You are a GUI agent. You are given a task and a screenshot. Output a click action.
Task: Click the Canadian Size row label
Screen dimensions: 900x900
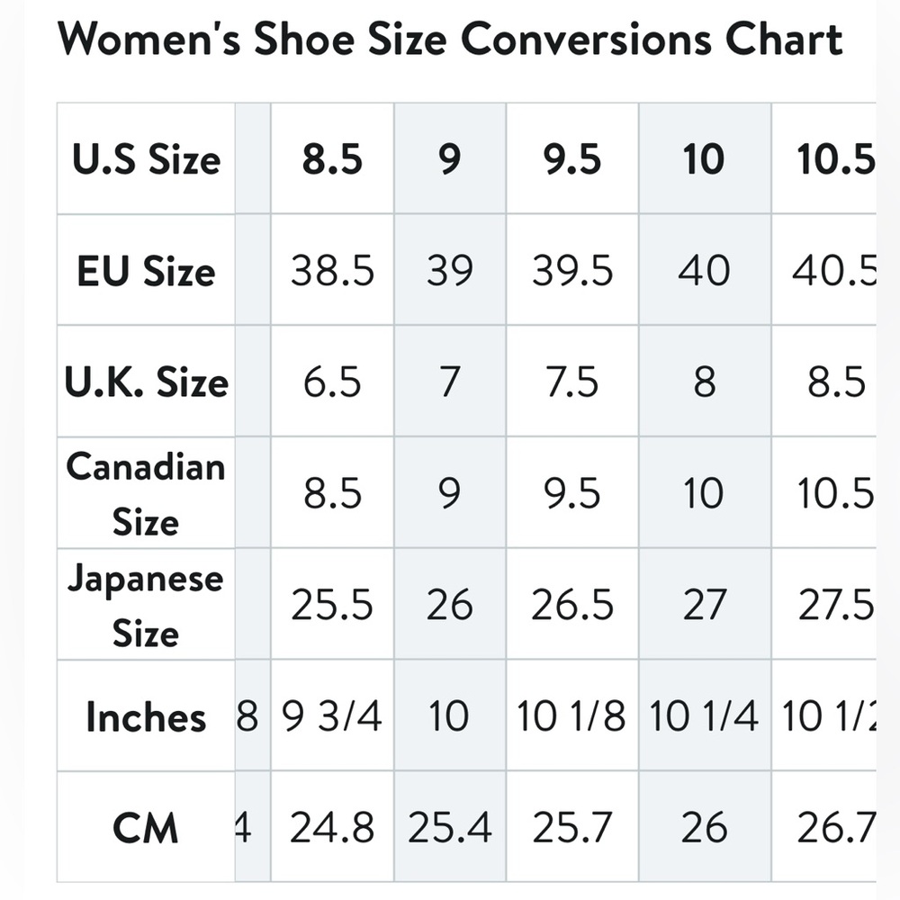click(146, 492)
